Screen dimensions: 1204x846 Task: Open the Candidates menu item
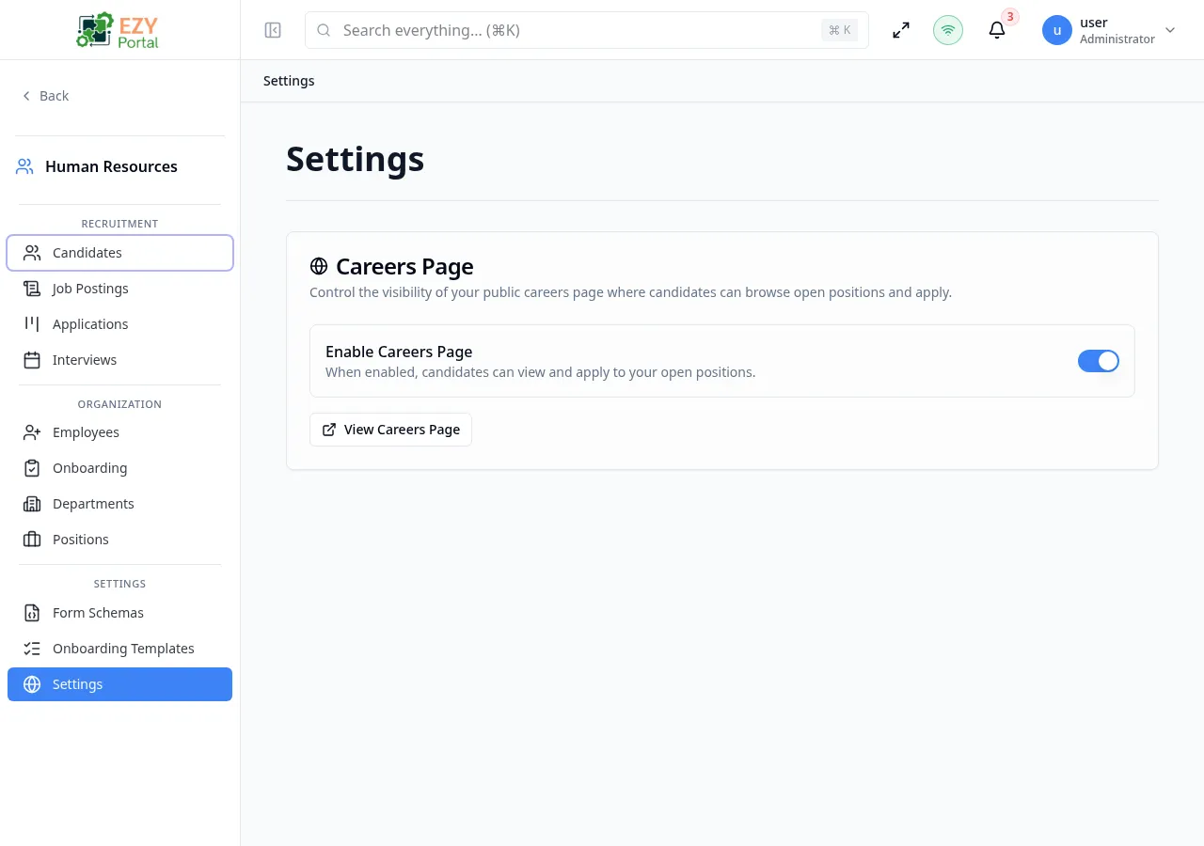click(119, 253)
